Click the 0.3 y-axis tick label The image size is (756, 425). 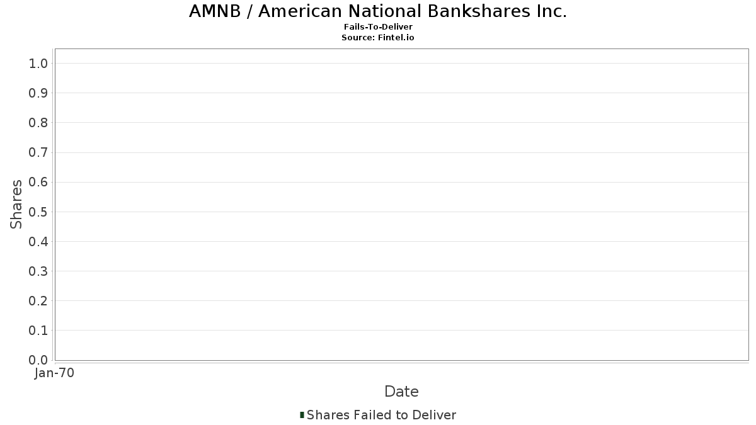[x=38, y=271]
